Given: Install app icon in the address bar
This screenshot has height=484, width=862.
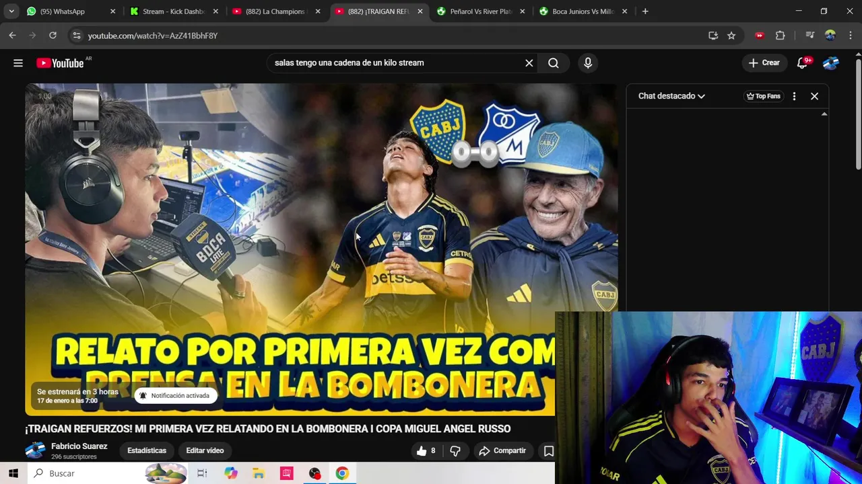Looking at the screenshot, I should click(713, 36).
